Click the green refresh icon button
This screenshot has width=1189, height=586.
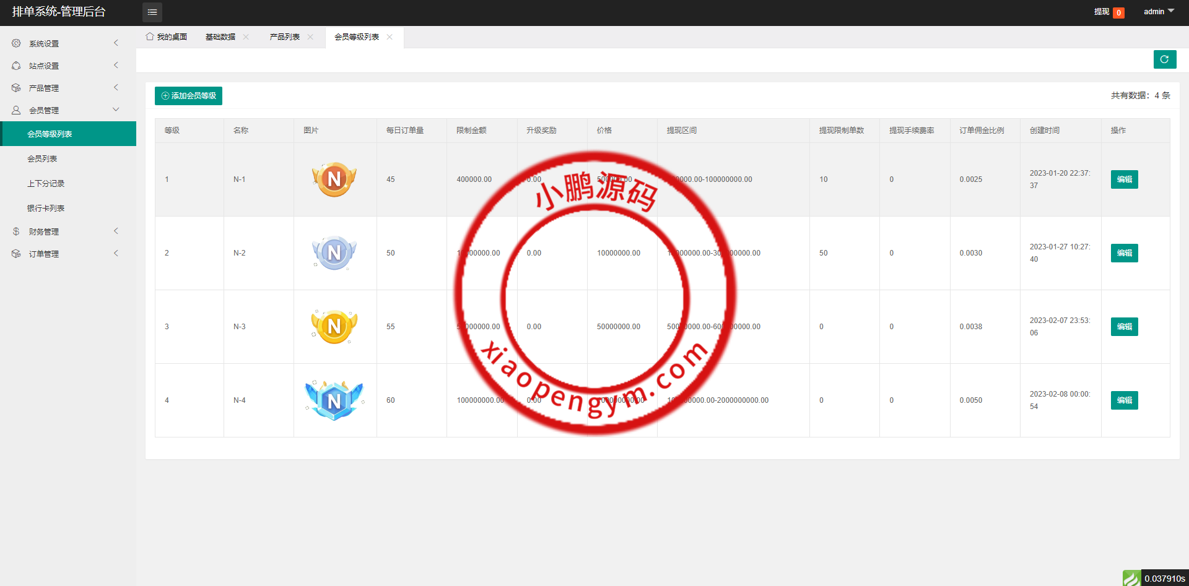(x=1164, y=59)
